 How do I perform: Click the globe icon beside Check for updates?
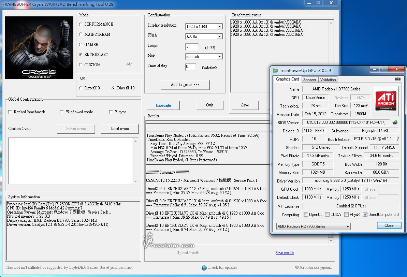[204, 268]
